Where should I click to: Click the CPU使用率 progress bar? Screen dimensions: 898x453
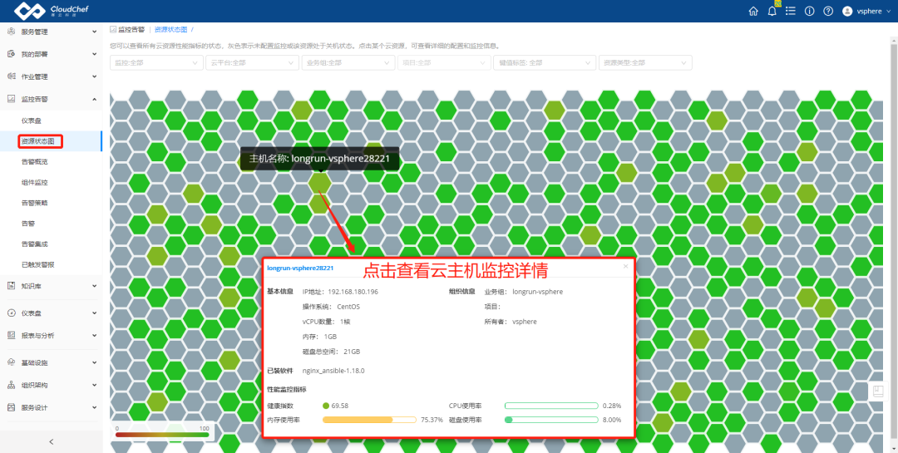(x=551, y=406)
